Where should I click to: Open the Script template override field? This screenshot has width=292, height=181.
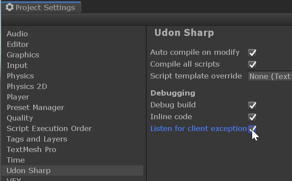[x=270, y=76]
